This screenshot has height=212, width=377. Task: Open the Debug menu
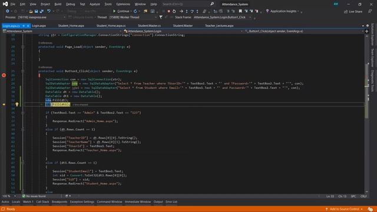pyautogui.click(x=71, y=4)
